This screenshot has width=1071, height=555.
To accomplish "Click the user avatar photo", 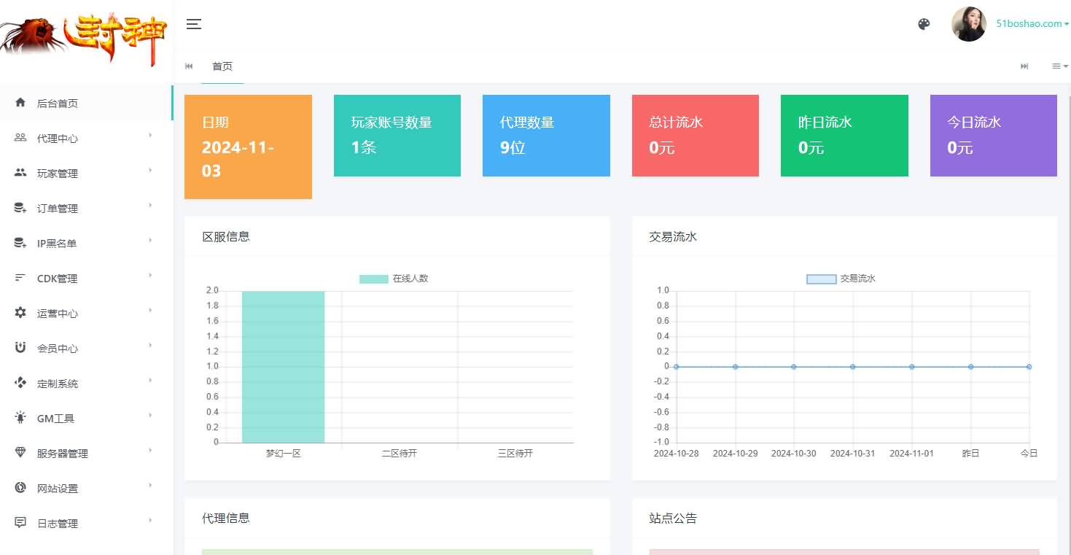I will click(x=968, y=23).
